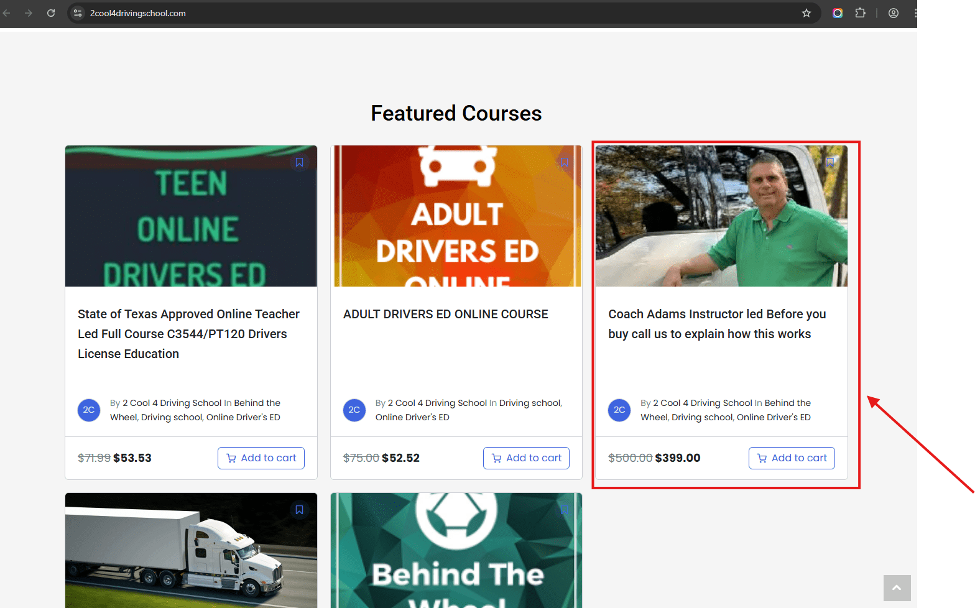Click the Coach Adams course photo thumbnail
Viewport: 975px width, 608px height.
click(721, 216)
